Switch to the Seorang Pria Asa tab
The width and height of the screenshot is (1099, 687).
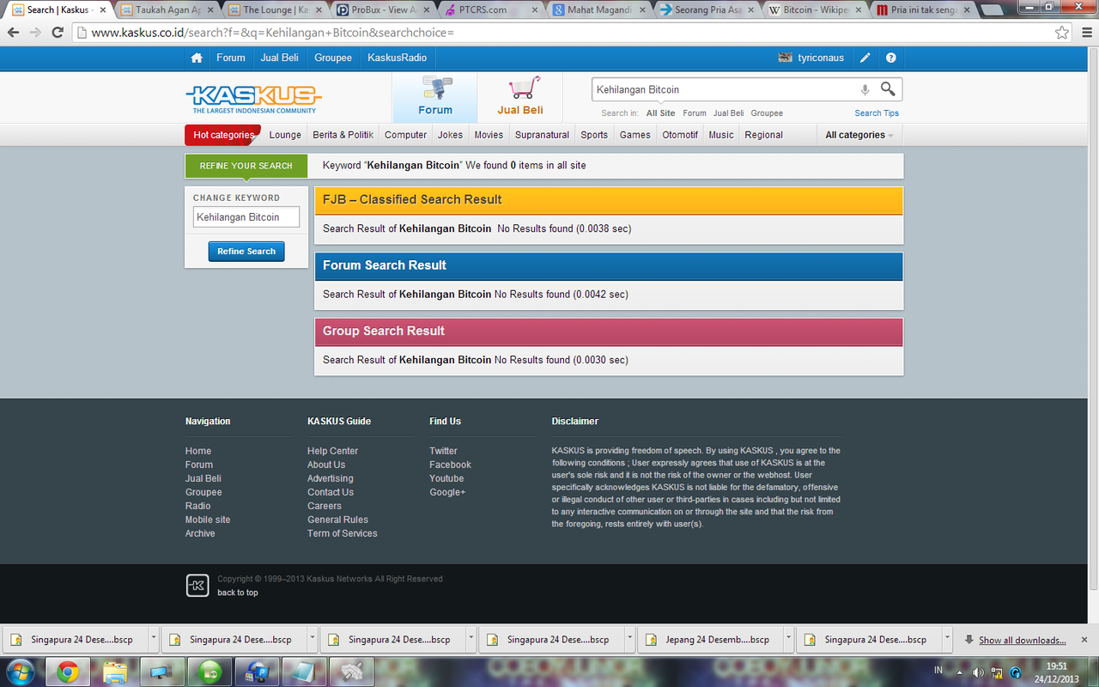pyautogui.click(x=706, y=10)
